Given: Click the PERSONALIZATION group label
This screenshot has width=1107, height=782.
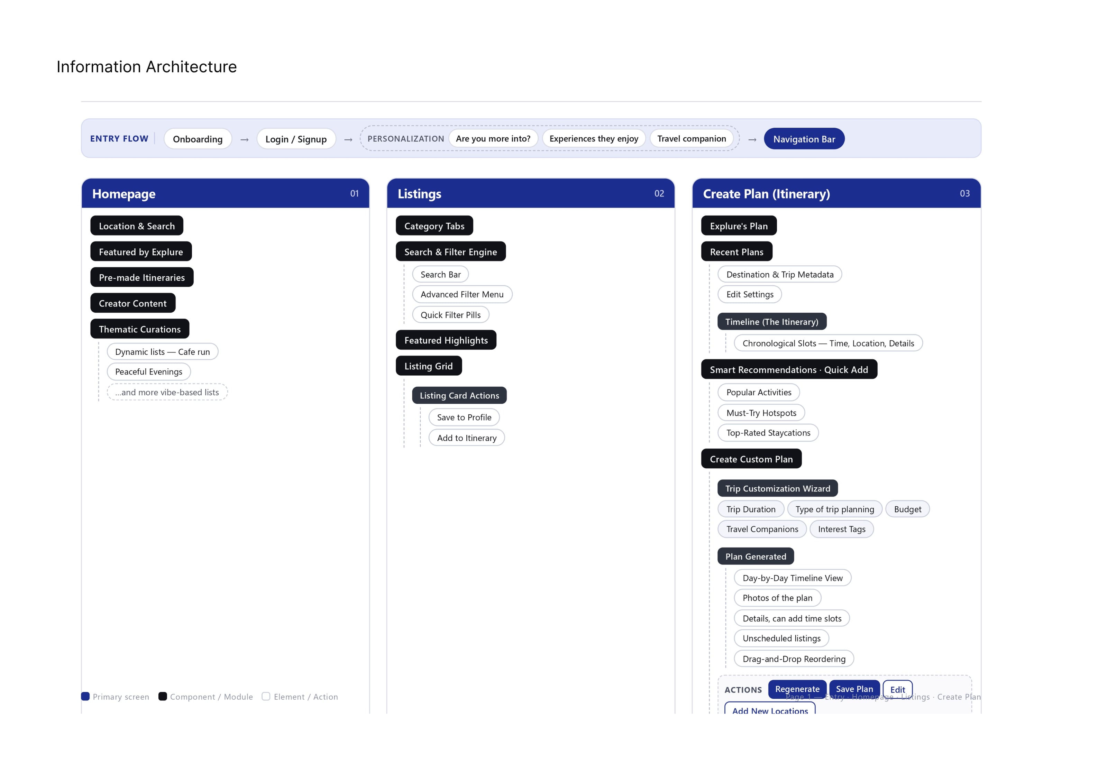Looking at the screenshot, I should point(405,138).
